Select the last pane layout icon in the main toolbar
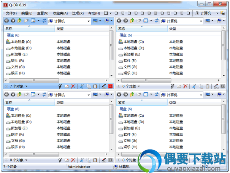The height and width of the screenshot is (173, 230). [x=188, y=13]
